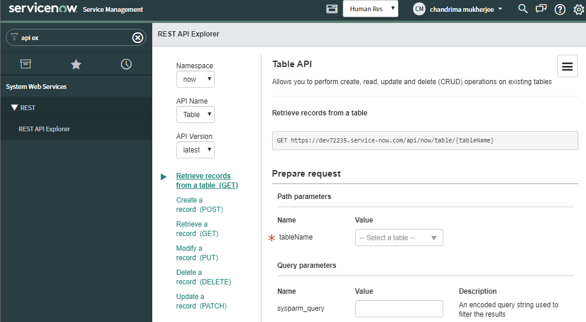Collapse the REST navigation section
The width and height of the screenshot is (586, 322).
coord(15,108)
